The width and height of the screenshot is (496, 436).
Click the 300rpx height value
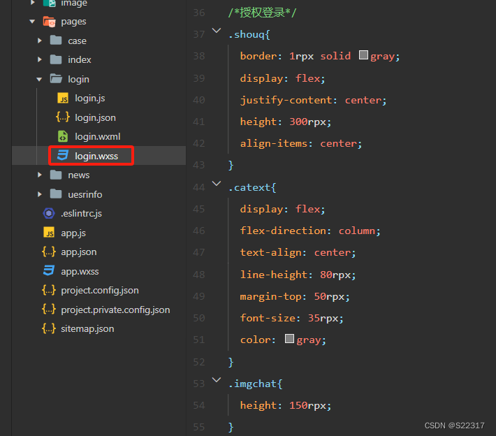click(307, 122)
